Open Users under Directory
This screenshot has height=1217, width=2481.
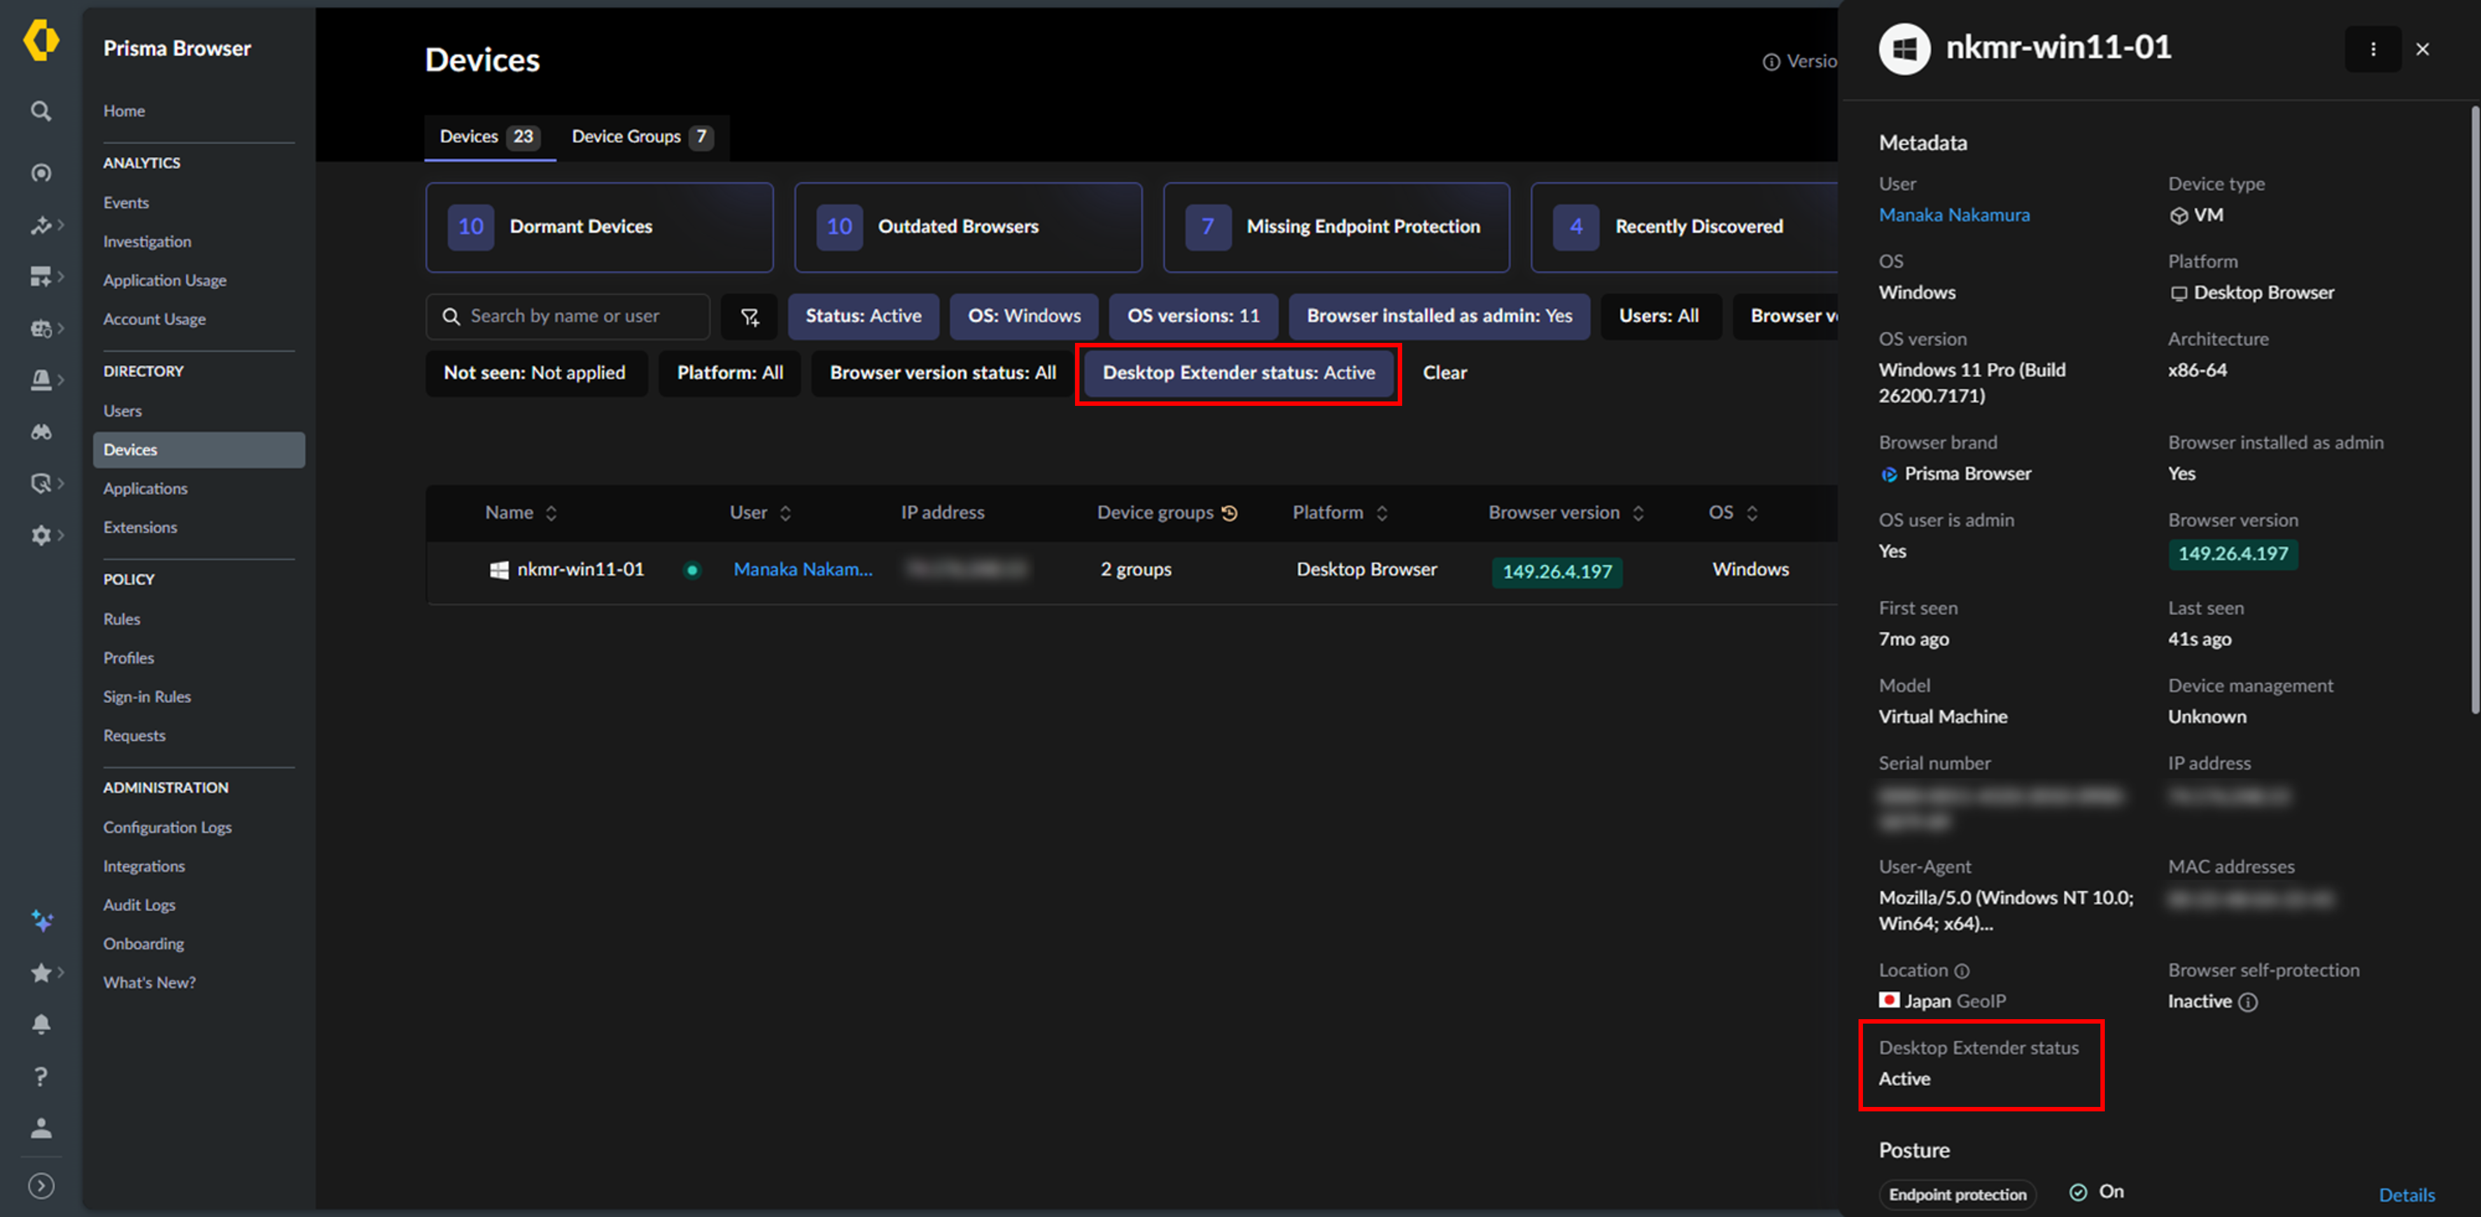click(122, 411)
